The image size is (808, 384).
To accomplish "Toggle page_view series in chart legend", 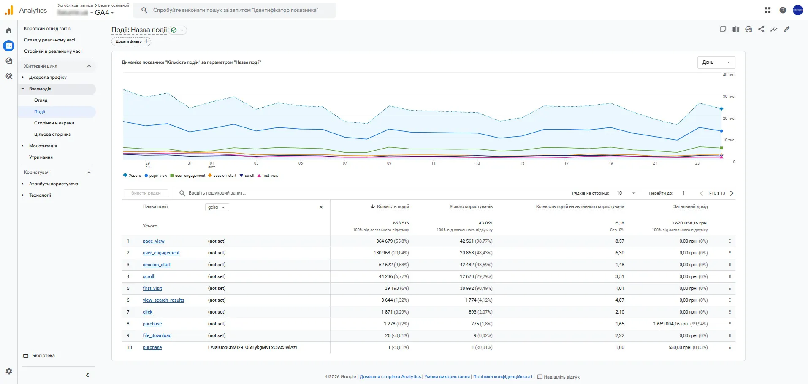I will (156, 176).
